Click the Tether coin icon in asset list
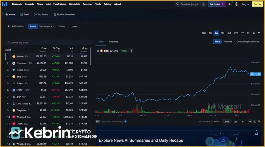This screenshot has height=147, width=265. click(14, 70)
